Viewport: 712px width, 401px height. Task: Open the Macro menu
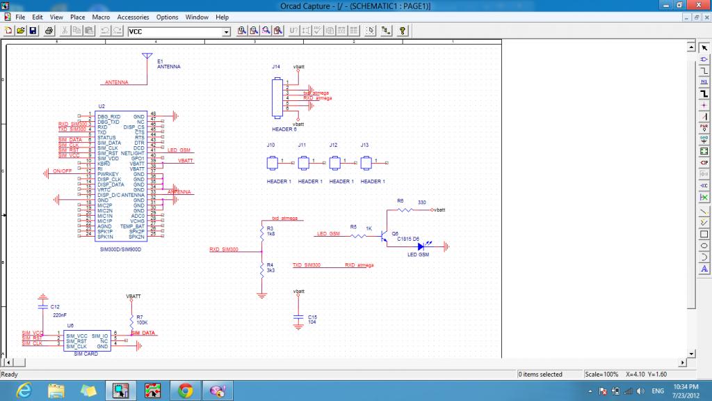point(101,17)
